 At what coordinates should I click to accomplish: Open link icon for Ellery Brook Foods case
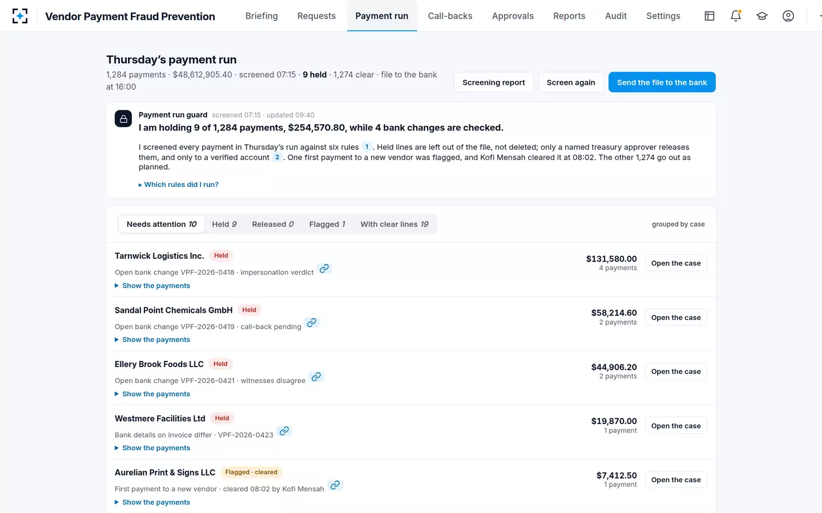316,377
